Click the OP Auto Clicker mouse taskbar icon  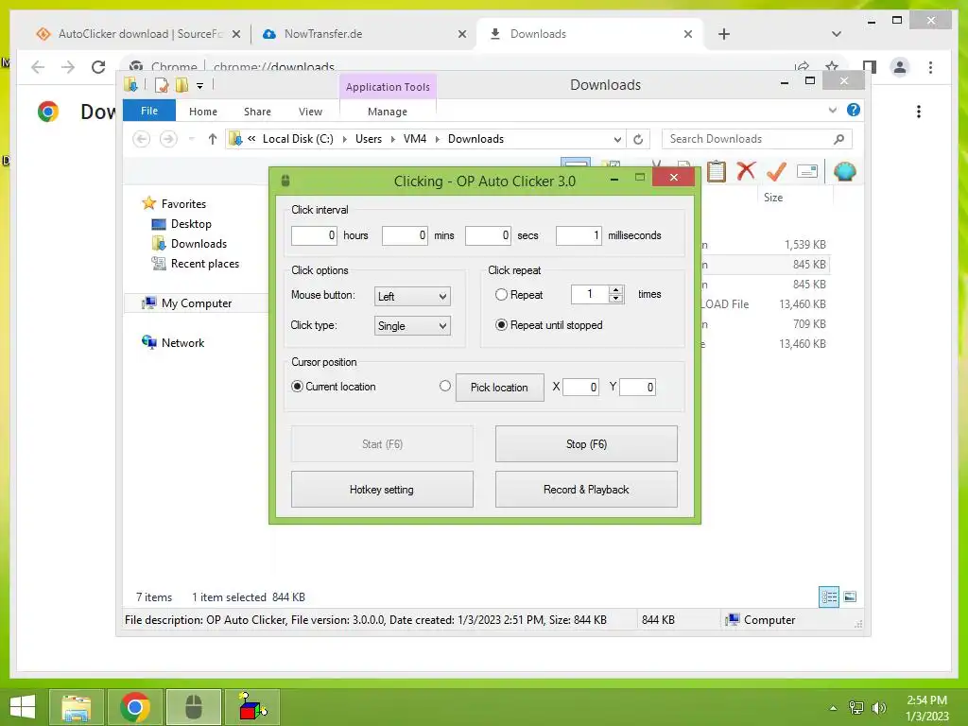(194, 707)
